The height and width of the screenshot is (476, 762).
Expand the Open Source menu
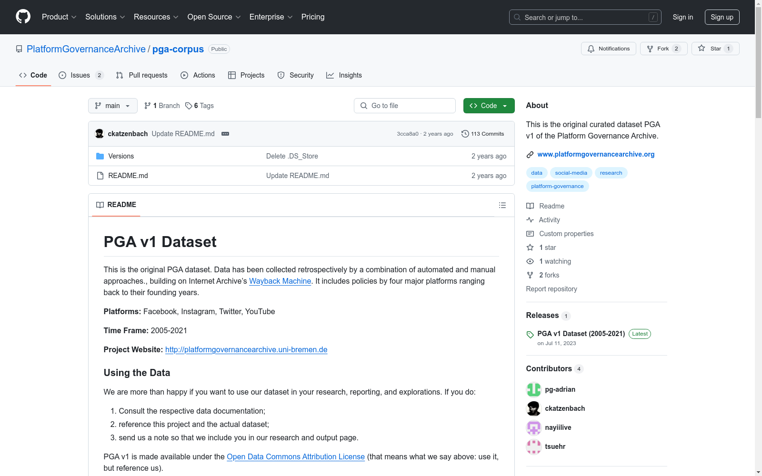point(214,17)
